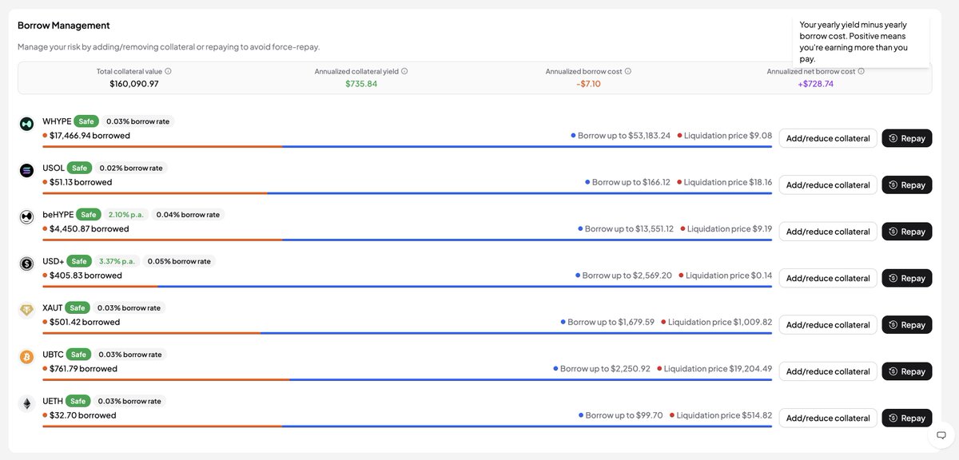959x460 pixels.
Task: Click info icon beside Total collateral value
Action: (x=168, y=71)
